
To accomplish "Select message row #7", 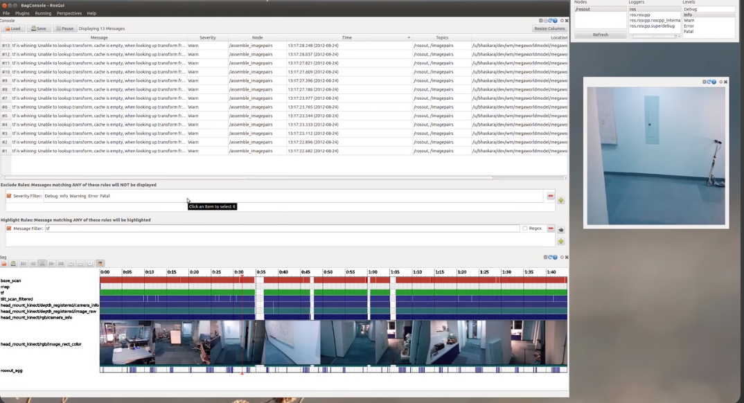I will 284,98.
